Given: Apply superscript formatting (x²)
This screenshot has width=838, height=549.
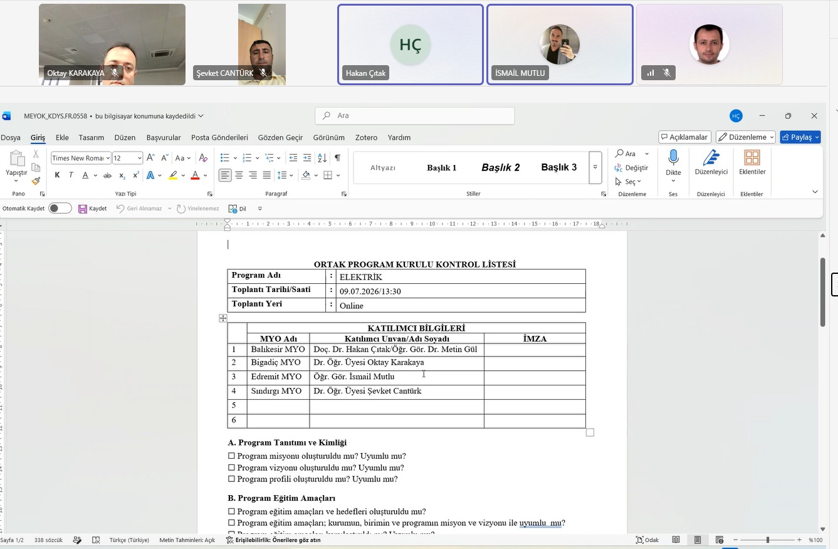Looking at the screenshot, I should point(135,175).
